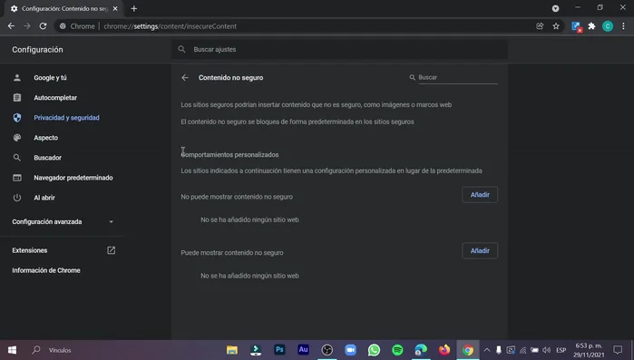Click the tab search dropdown arrow in title bar
Screen dimensions: 634x360
(x=556, y=8)
